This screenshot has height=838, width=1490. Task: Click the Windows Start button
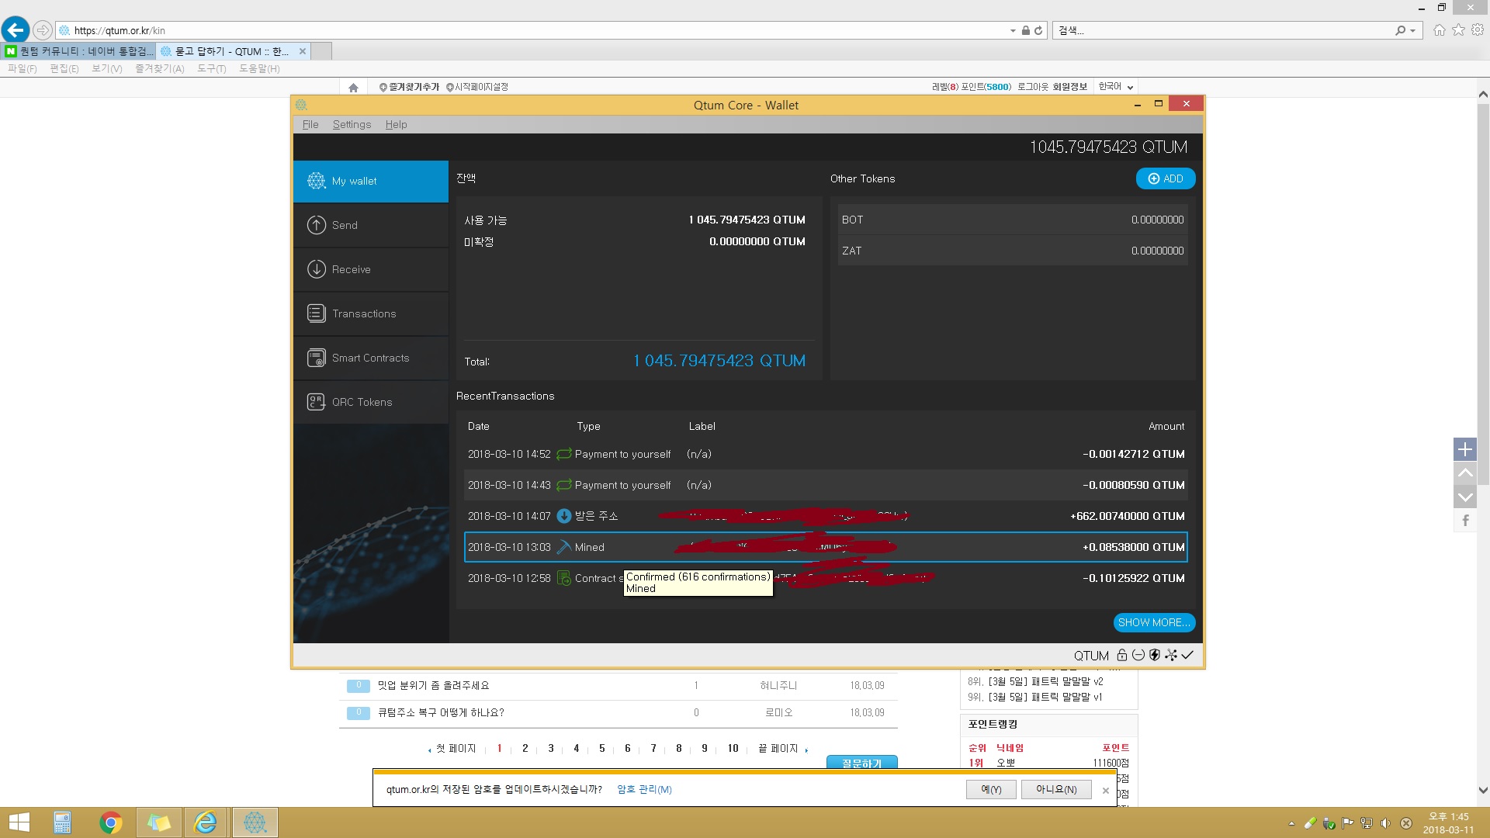coord(19,822)
